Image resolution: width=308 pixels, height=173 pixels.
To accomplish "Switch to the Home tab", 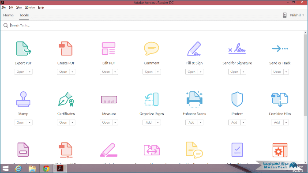I will click(8, 15).
